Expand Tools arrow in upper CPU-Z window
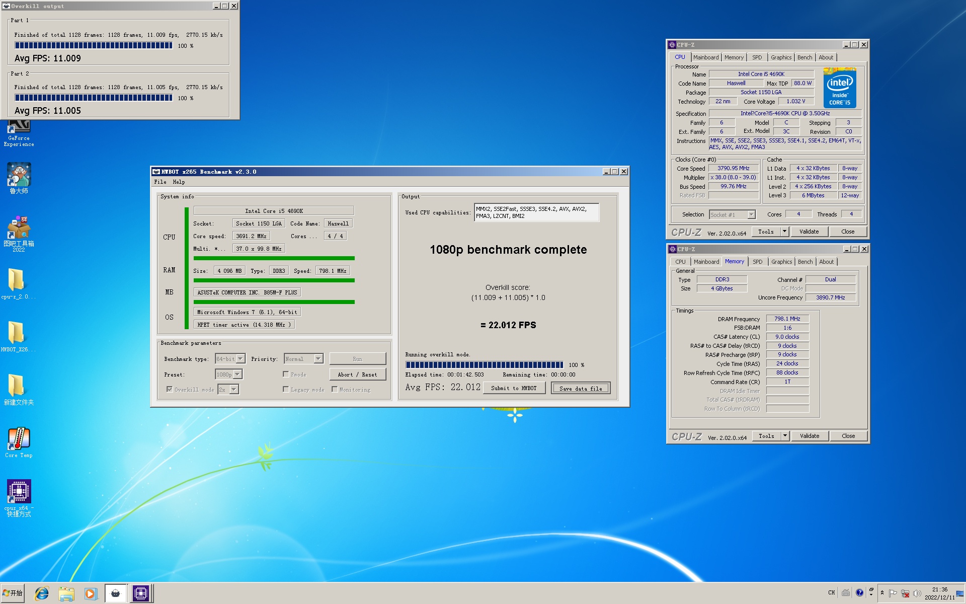The width and height of the screenshot is (966, 604). (x=784, y=232)
